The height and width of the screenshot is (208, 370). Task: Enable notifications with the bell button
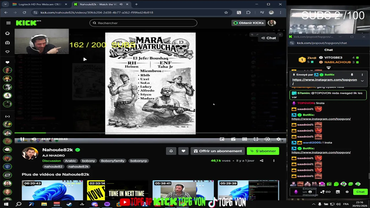click(x=171, y=151)
